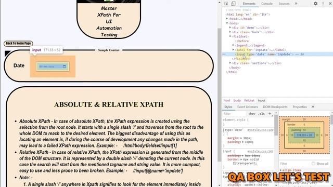Click the box model content size value
The image size is (333, 187).
[x=304, y=135]
